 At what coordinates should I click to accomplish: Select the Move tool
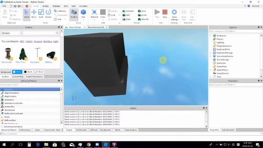pyautogui.click(x=34, y=14)
